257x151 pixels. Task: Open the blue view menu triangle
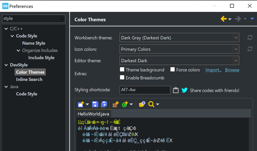pos(252,19)
